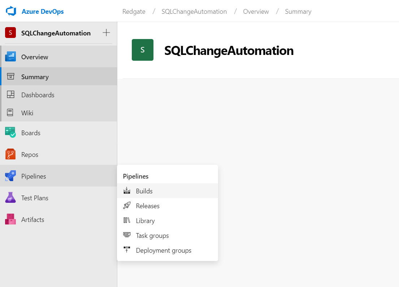Click the Overview hub icon
Screen dimensions: 399x287
(x=10, y=56)
